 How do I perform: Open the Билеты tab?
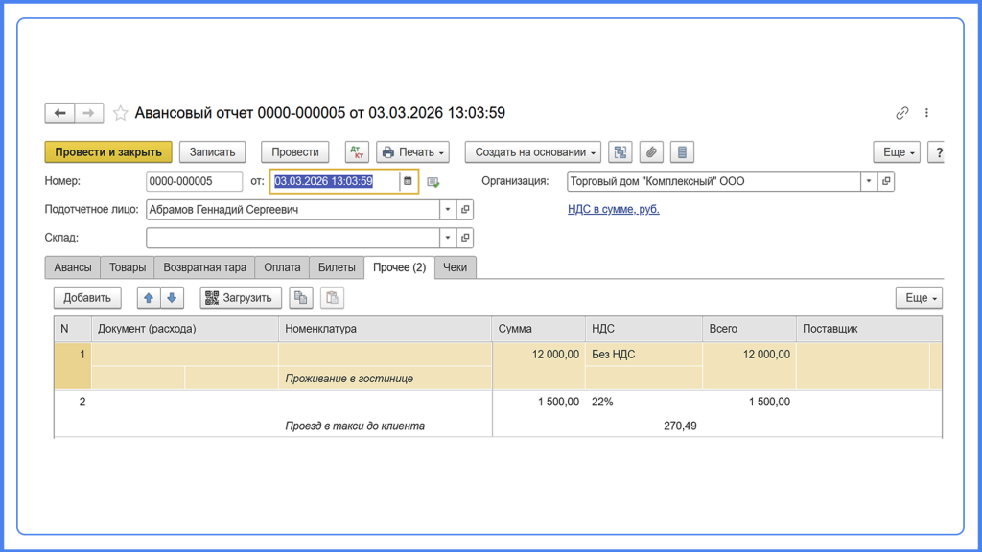point(337,267)
